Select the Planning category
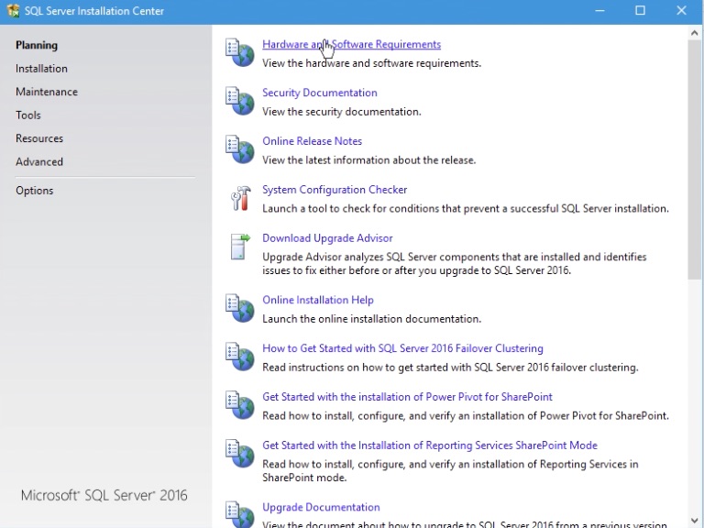The width and height of the screenshot is (704, 528). 37,45
